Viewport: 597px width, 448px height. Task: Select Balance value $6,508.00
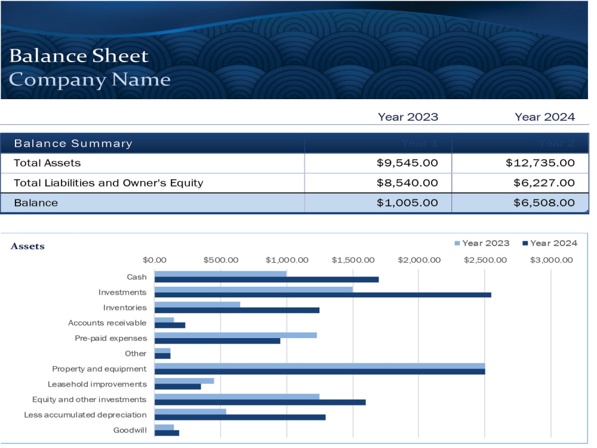coord(544,202)
